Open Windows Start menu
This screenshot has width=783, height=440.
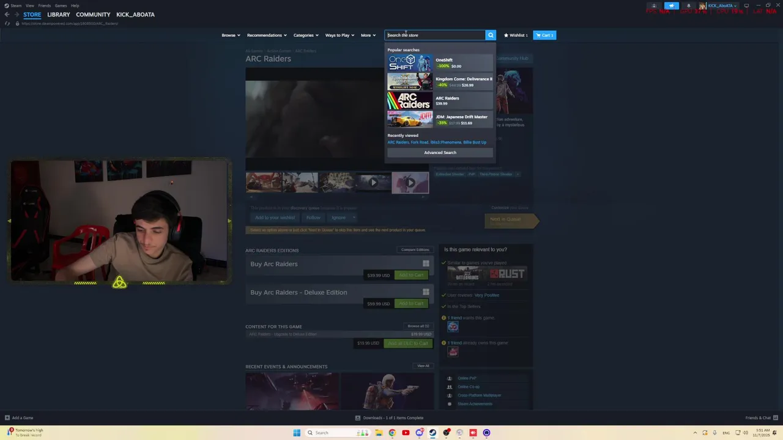click(x=297, y=433)
